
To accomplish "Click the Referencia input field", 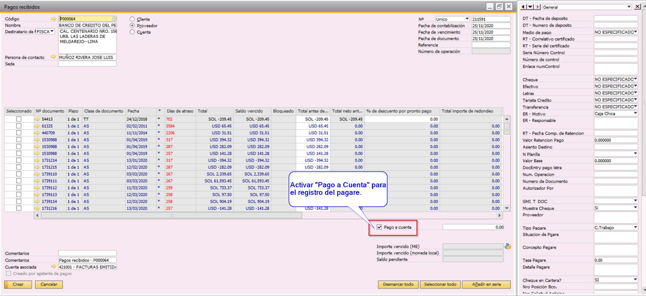I will (x=491, y=45).
